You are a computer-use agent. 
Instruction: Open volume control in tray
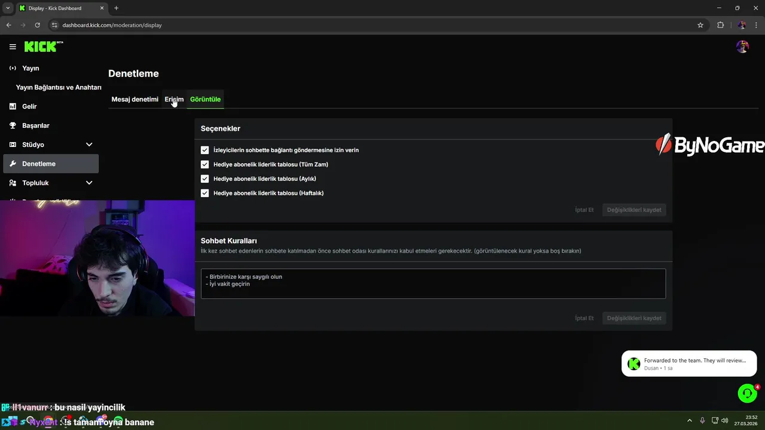(x=724, y=420)
